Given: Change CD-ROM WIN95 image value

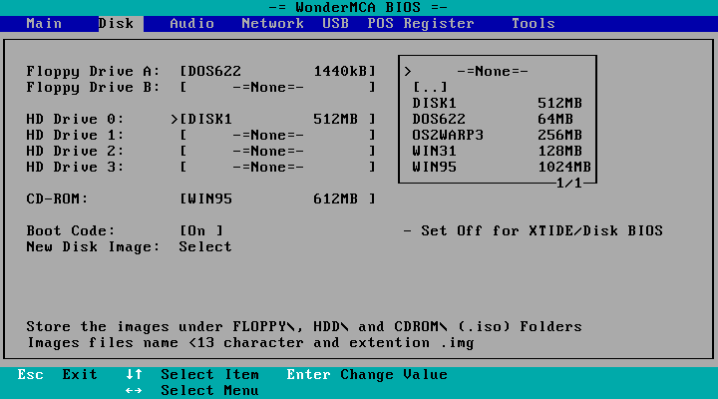Looking at the screenshot, I should 277,199.
